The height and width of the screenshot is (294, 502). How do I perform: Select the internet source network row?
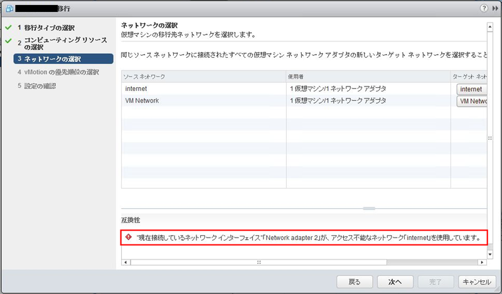click(x=304, y=88)
